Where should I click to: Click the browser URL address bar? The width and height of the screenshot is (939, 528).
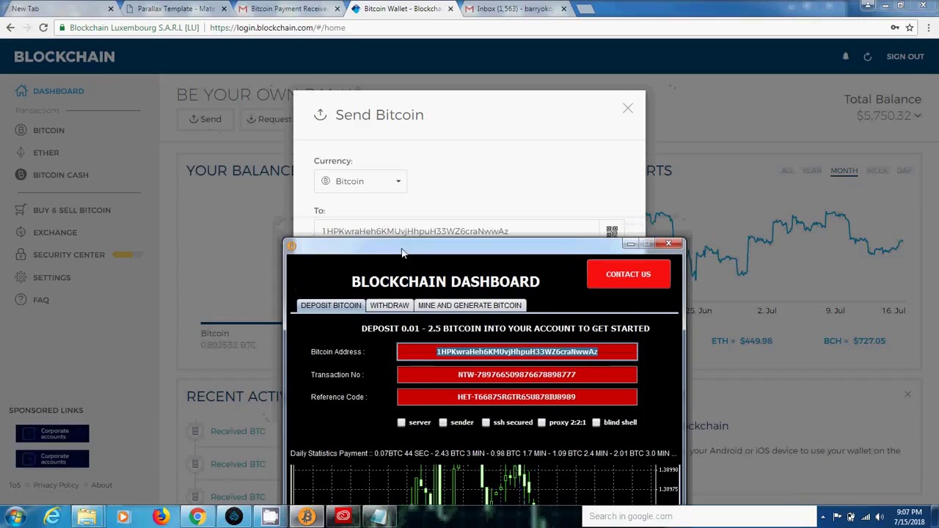click(469, 28)
